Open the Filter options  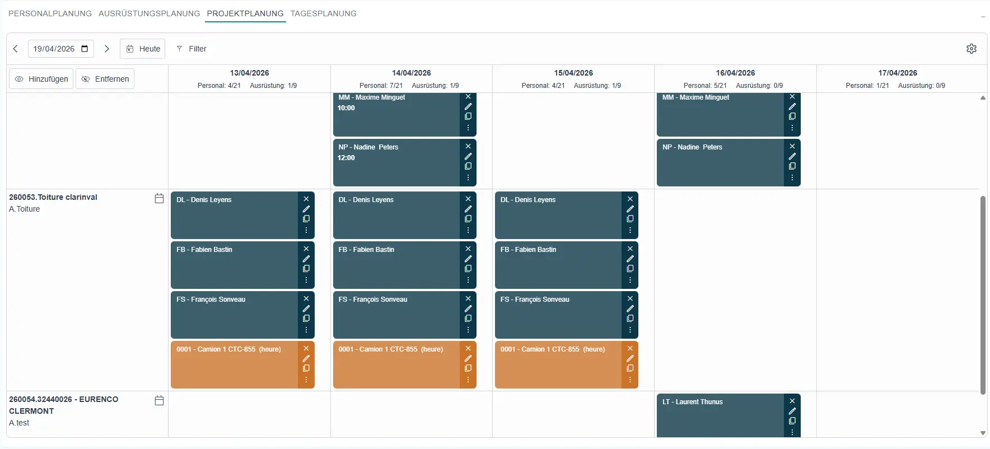point(192,49)
